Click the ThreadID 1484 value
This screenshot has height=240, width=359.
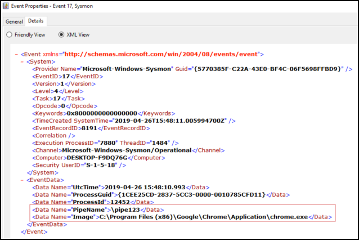160,143
